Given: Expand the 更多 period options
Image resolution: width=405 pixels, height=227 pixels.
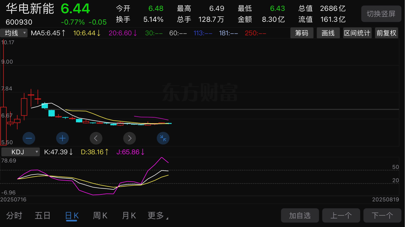Looking at the screenshot, I should [158, 216].
